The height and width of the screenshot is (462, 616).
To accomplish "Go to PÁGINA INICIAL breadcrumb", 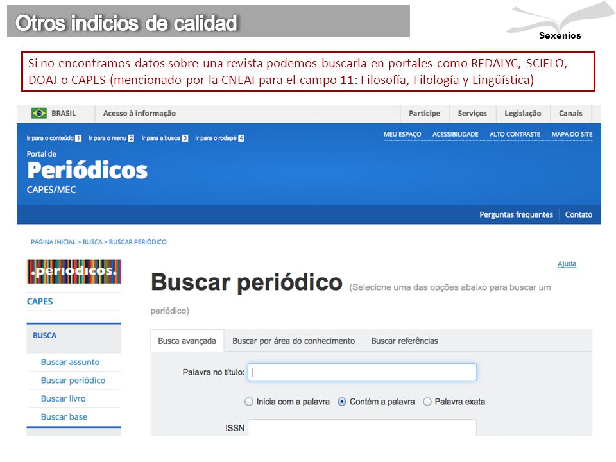I will pos(53,242).
